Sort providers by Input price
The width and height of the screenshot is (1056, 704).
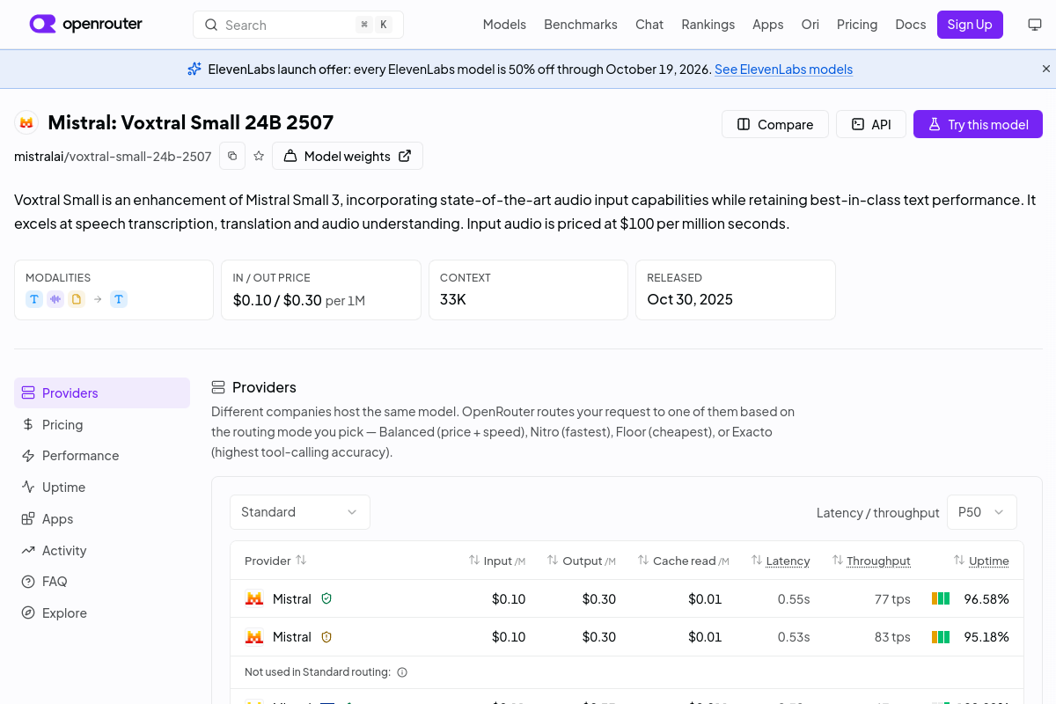coord(497,561)
